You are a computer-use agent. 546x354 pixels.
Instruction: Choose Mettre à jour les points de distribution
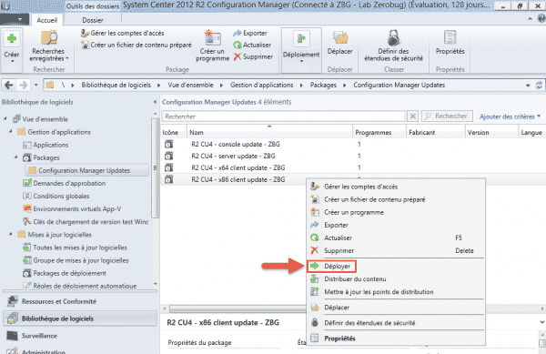coord(396,292)
